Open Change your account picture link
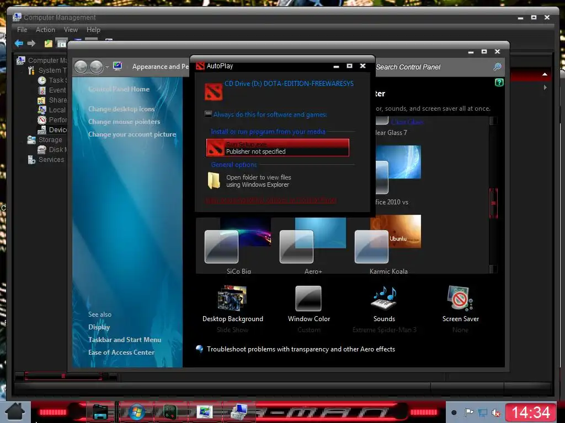The image size is (565, 423). point(132,134)
